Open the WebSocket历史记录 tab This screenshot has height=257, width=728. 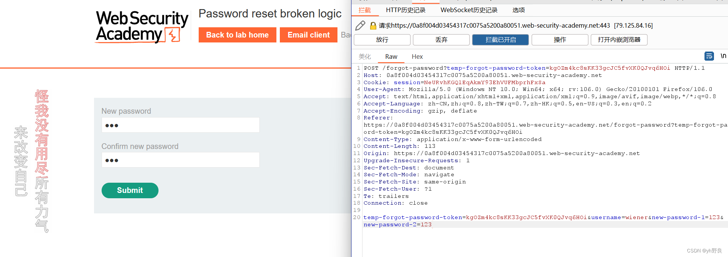469,10
